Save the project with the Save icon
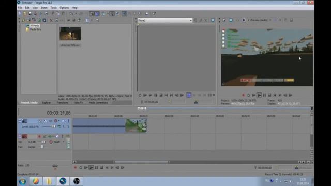 pyautogui.click(x=30, y=14)
